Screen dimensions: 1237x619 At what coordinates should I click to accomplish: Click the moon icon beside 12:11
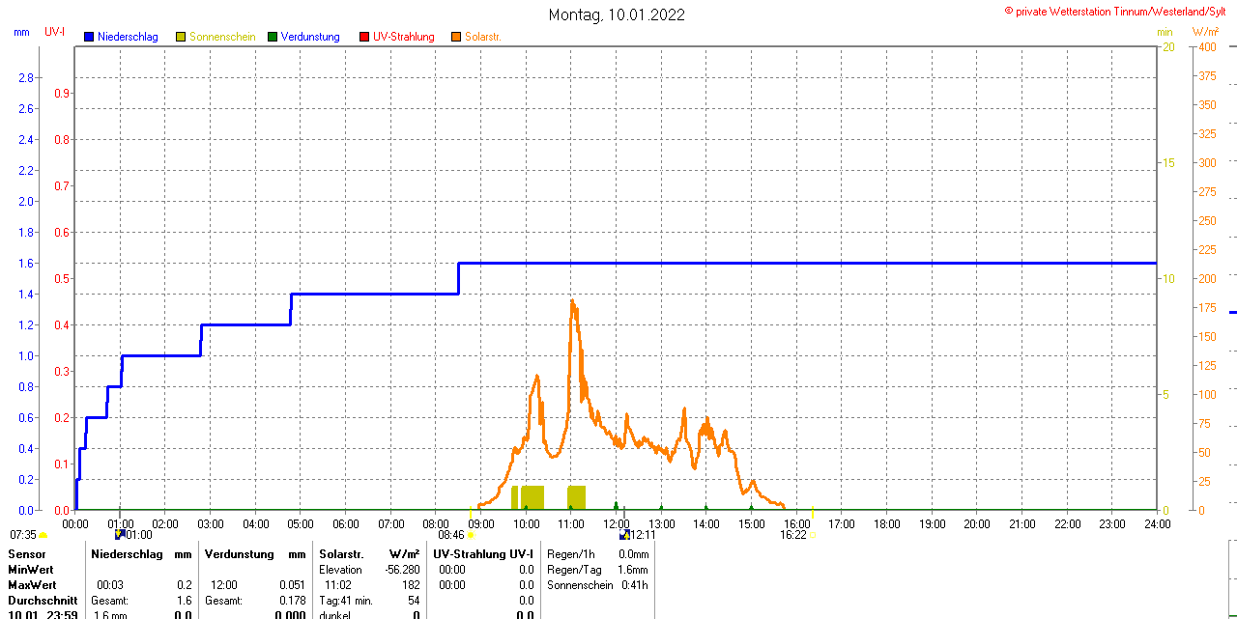624,534
